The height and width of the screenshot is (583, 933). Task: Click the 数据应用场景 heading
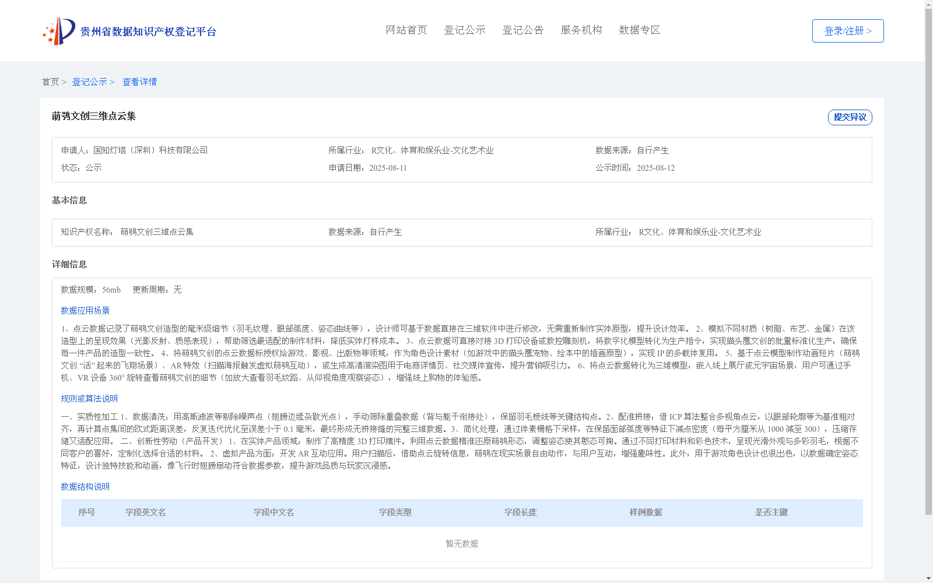85,311
